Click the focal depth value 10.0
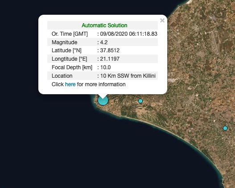235x188 pixels. tap(105, 67)
